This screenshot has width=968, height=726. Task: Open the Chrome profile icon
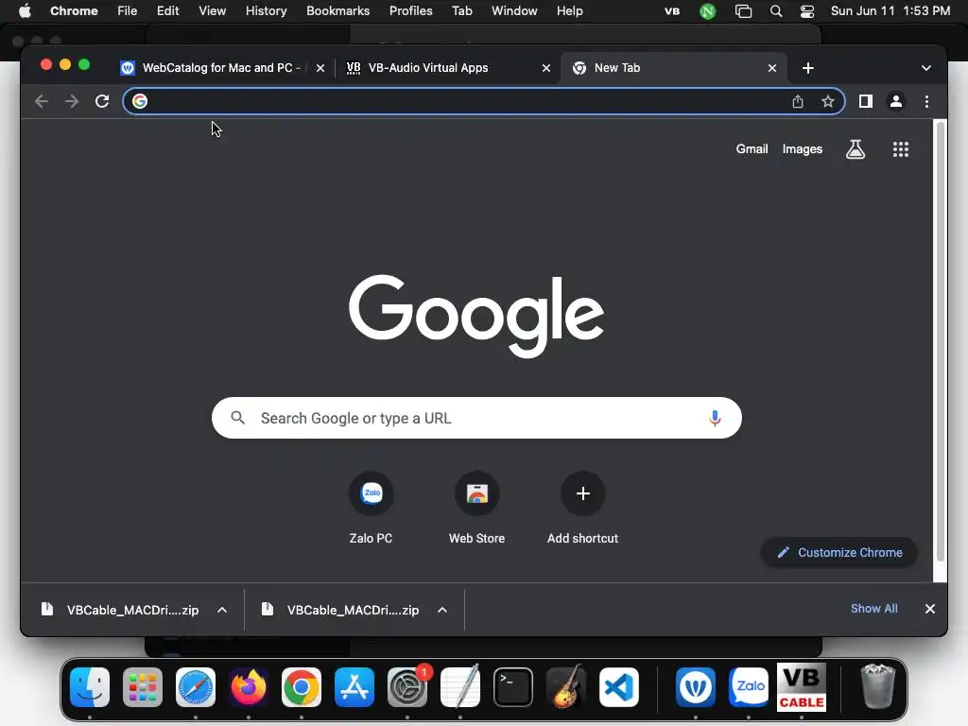point(896,101)
